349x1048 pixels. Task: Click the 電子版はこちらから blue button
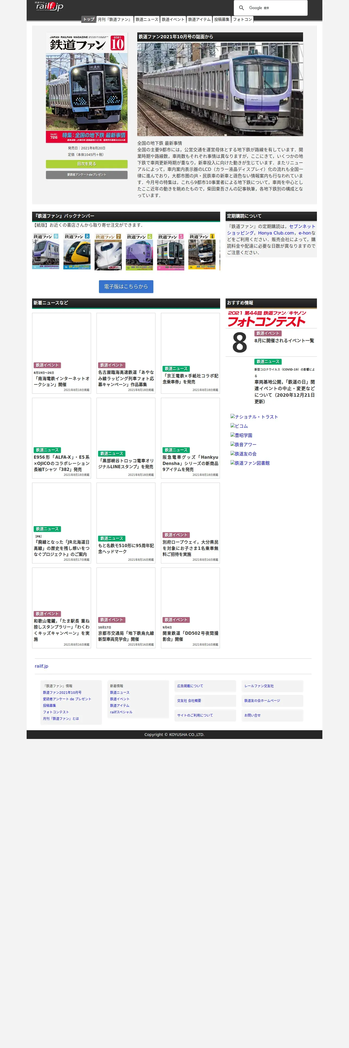126,286
